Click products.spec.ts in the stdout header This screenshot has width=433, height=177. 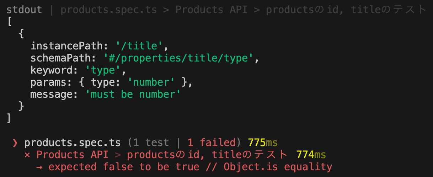[109, 10]
